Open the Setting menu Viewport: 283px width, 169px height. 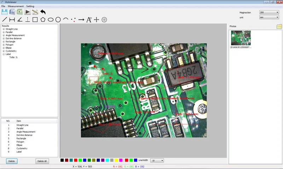pyautogui.click(x=30, y=6)
